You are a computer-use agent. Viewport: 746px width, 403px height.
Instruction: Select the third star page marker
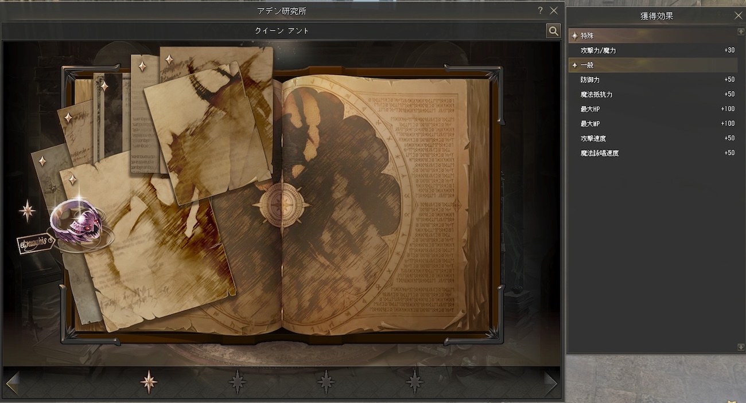click(326, 382)
